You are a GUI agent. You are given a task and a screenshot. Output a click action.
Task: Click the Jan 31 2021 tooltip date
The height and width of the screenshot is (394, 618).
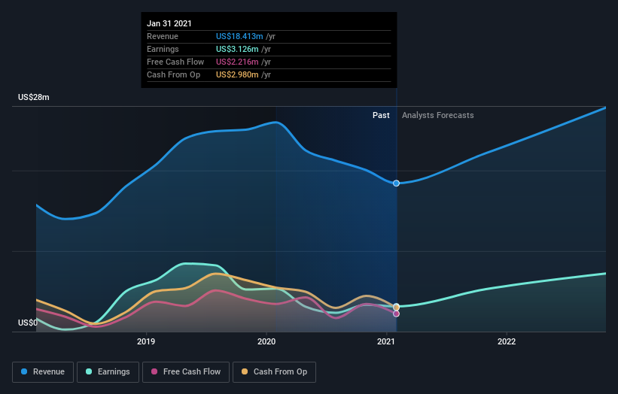169,23
